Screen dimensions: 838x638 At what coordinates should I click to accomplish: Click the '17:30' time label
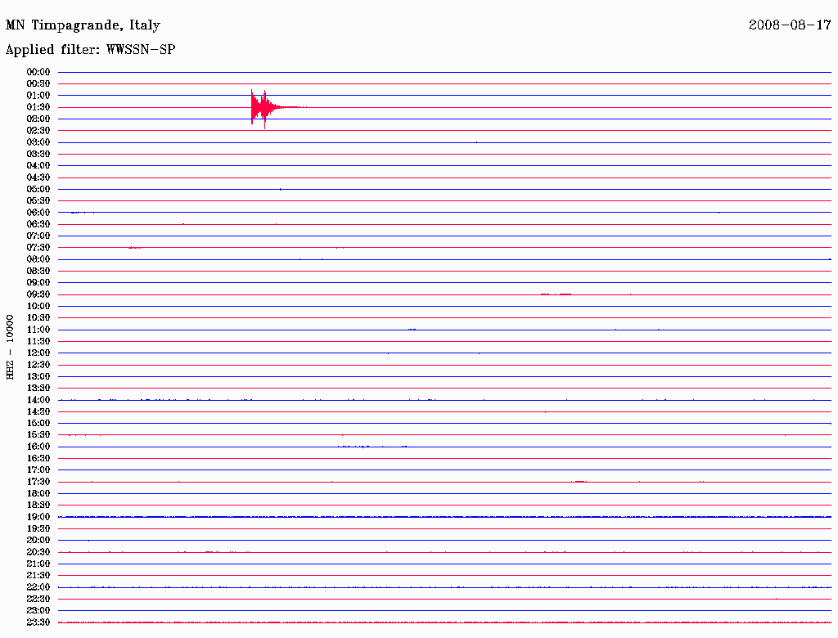(38, 482)
